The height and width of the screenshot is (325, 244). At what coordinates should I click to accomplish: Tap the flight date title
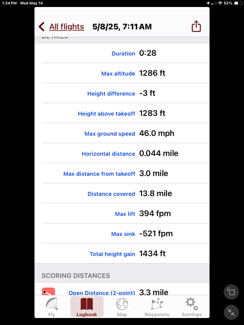[122, 27]
